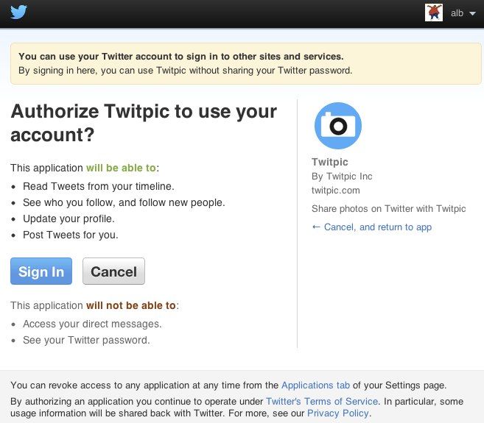
Task: Click the left arrow before Cancel link
Action: (x=316, y=227)
